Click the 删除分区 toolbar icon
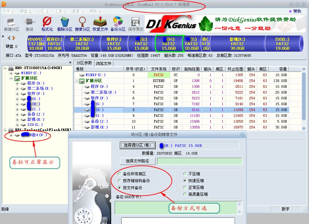This screenshot has width=309, height=224. (x=65, y=24)
